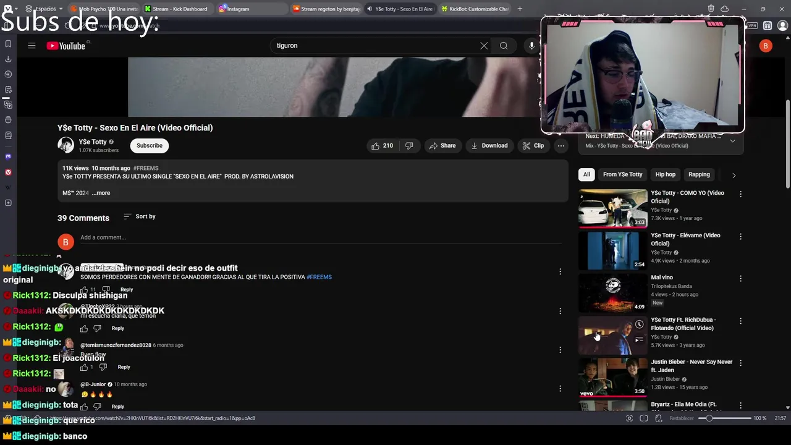Open the menu on the first comment
Screen dimensions: 791x445
click(x=560, y=271)
